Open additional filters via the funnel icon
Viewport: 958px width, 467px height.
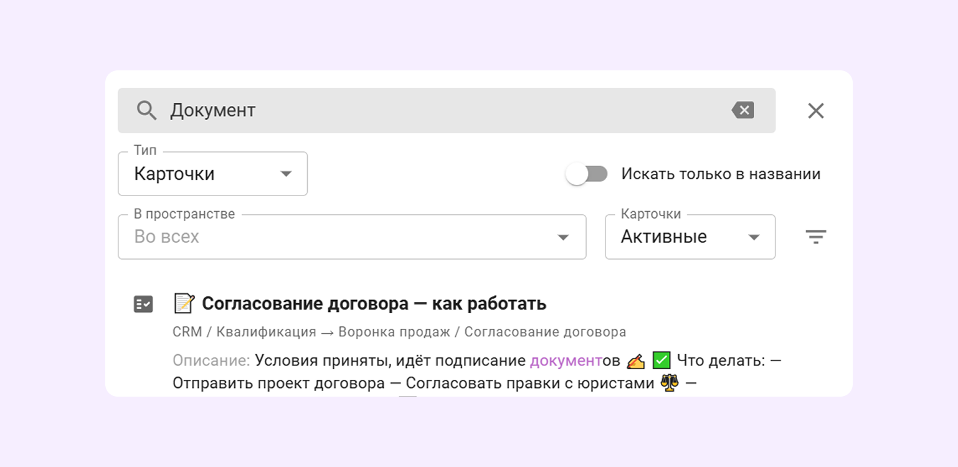pyautogui.click(x=816, y=237)
